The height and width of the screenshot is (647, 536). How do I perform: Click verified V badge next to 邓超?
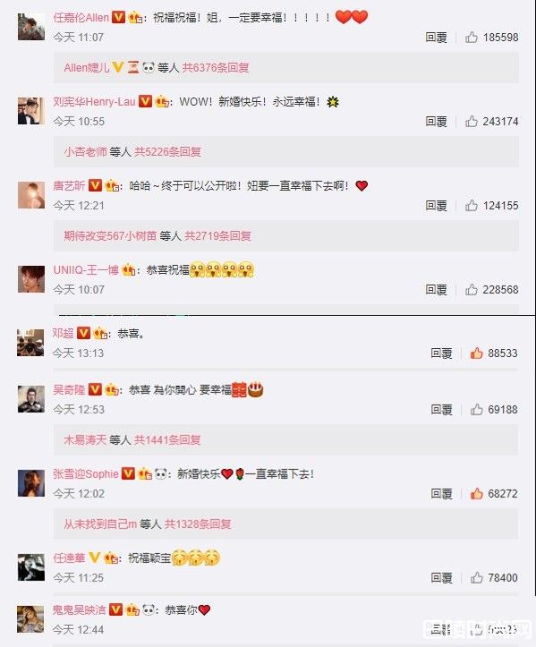[x=84, y=333]
